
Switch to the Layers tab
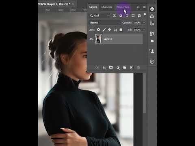coord(93,7)
